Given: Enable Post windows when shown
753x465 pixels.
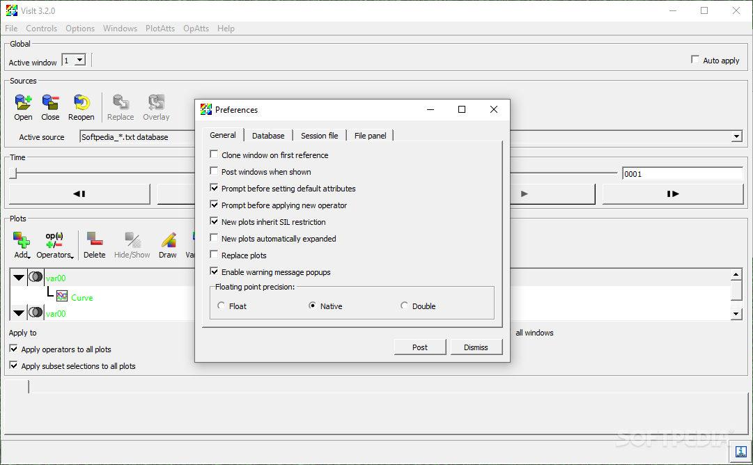Looking at the screenshot, I should tap(214, 171).
